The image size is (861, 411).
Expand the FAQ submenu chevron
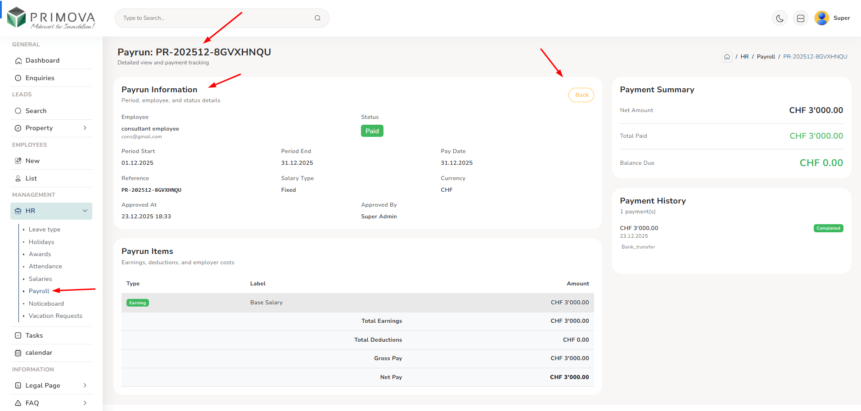(85, 403)
